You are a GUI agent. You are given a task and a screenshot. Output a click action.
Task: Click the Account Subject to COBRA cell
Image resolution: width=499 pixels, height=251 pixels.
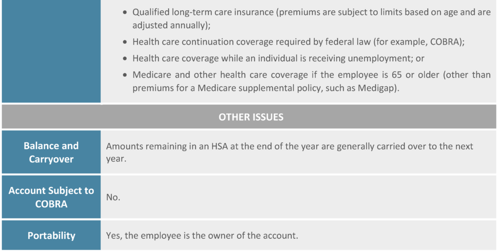51,197
